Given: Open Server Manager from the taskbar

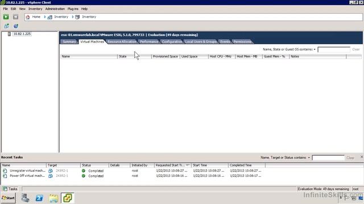Looking at the screenshot, I should click(25, 198).
